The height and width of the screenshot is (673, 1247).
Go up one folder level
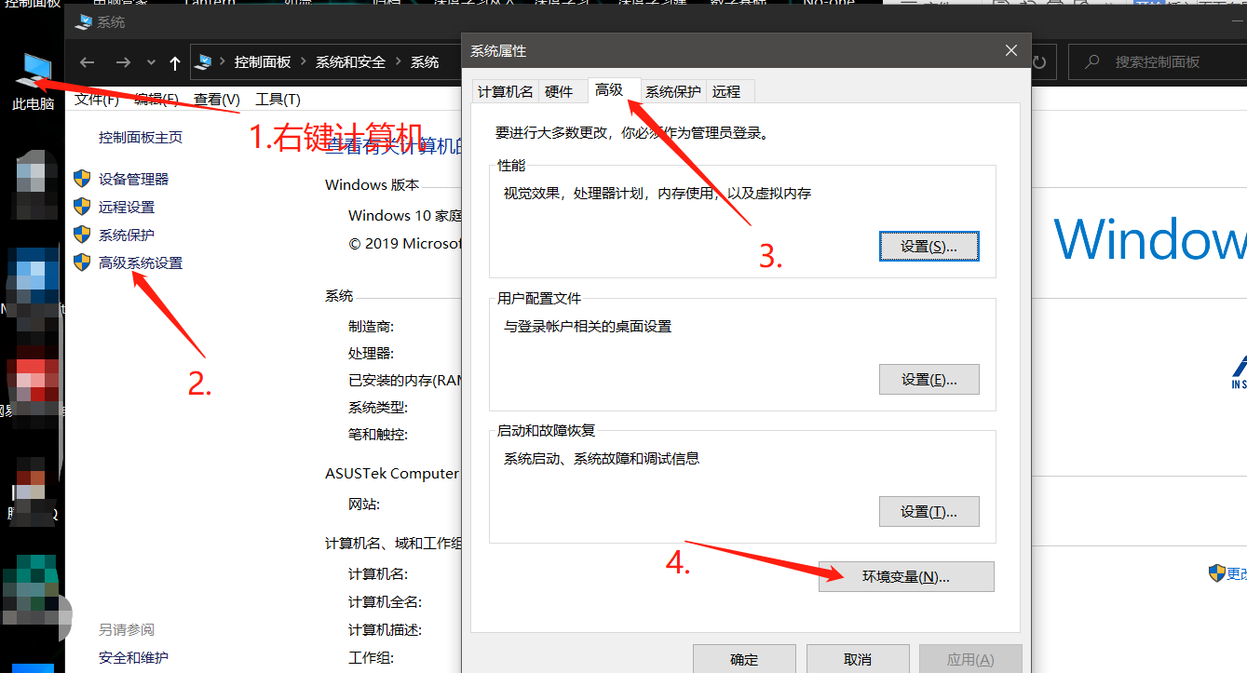pos(175,62)
